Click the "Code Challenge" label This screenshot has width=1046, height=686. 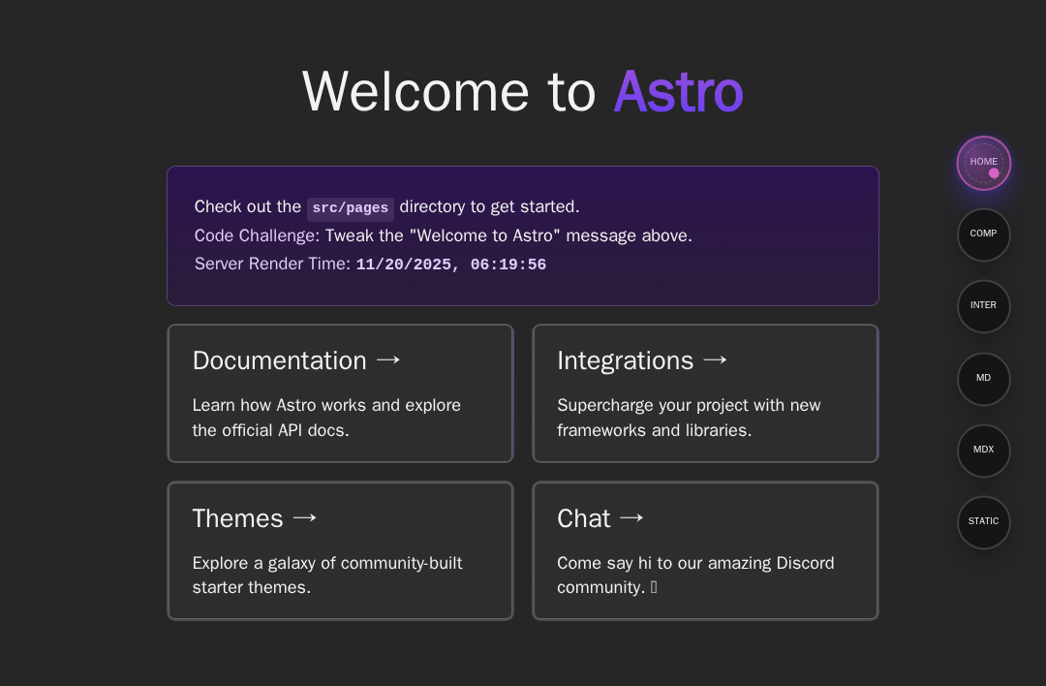(255, 235)
